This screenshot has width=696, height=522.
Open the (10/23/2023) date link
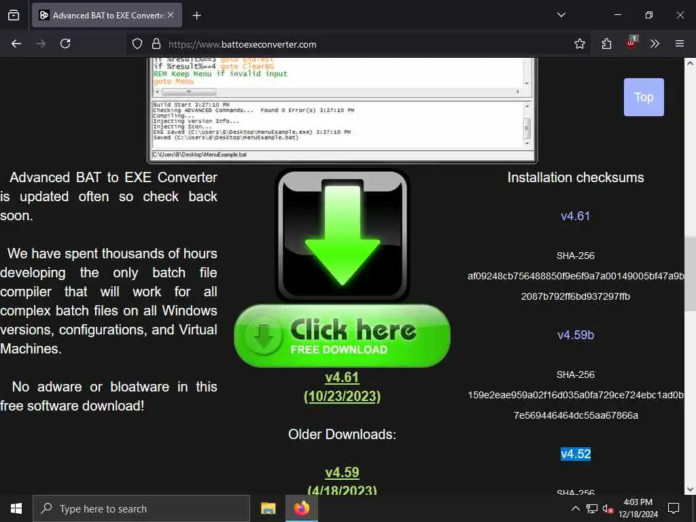(x=342, y=396)
